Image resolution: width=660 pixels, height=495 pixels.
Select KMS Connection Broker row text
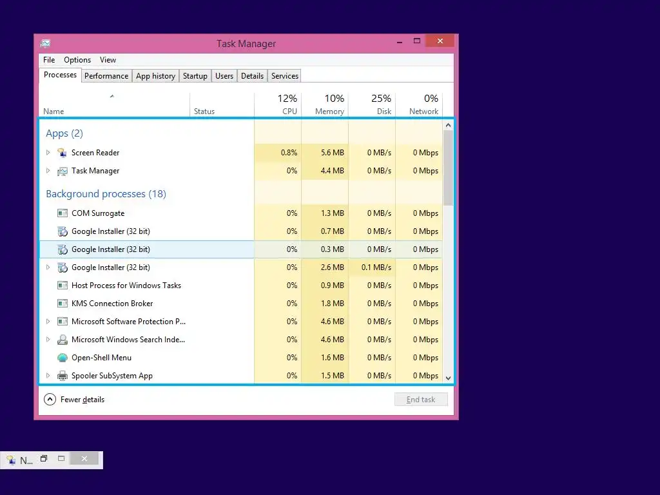click(x=112, y=304)
